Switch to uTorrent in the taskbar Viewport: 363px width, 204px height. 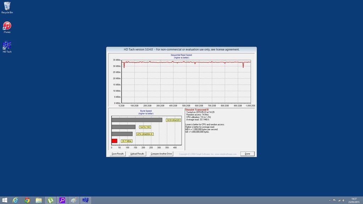click(x=50, y=200)
